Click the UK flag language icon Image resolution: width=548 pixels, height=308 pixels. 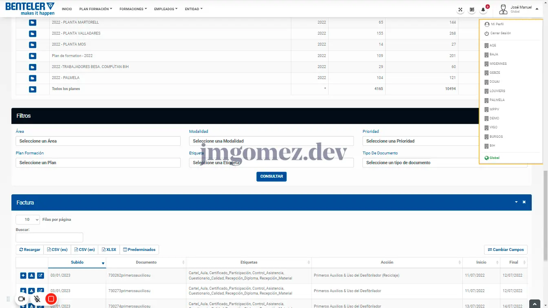(472, 10)
